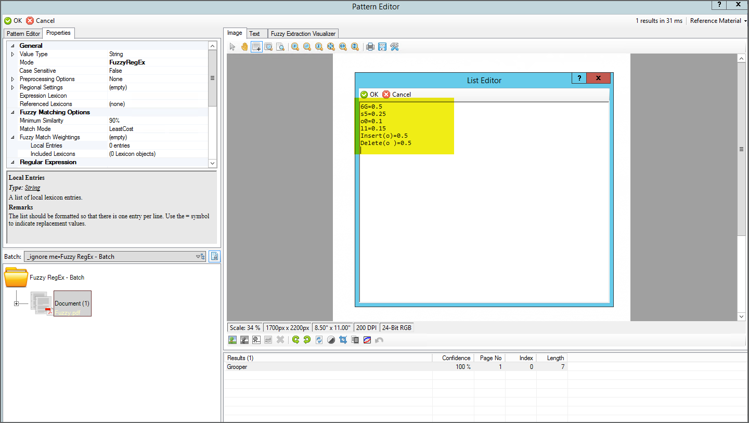Click the image viewer vertical scrollbar thumb

[741, 149]
